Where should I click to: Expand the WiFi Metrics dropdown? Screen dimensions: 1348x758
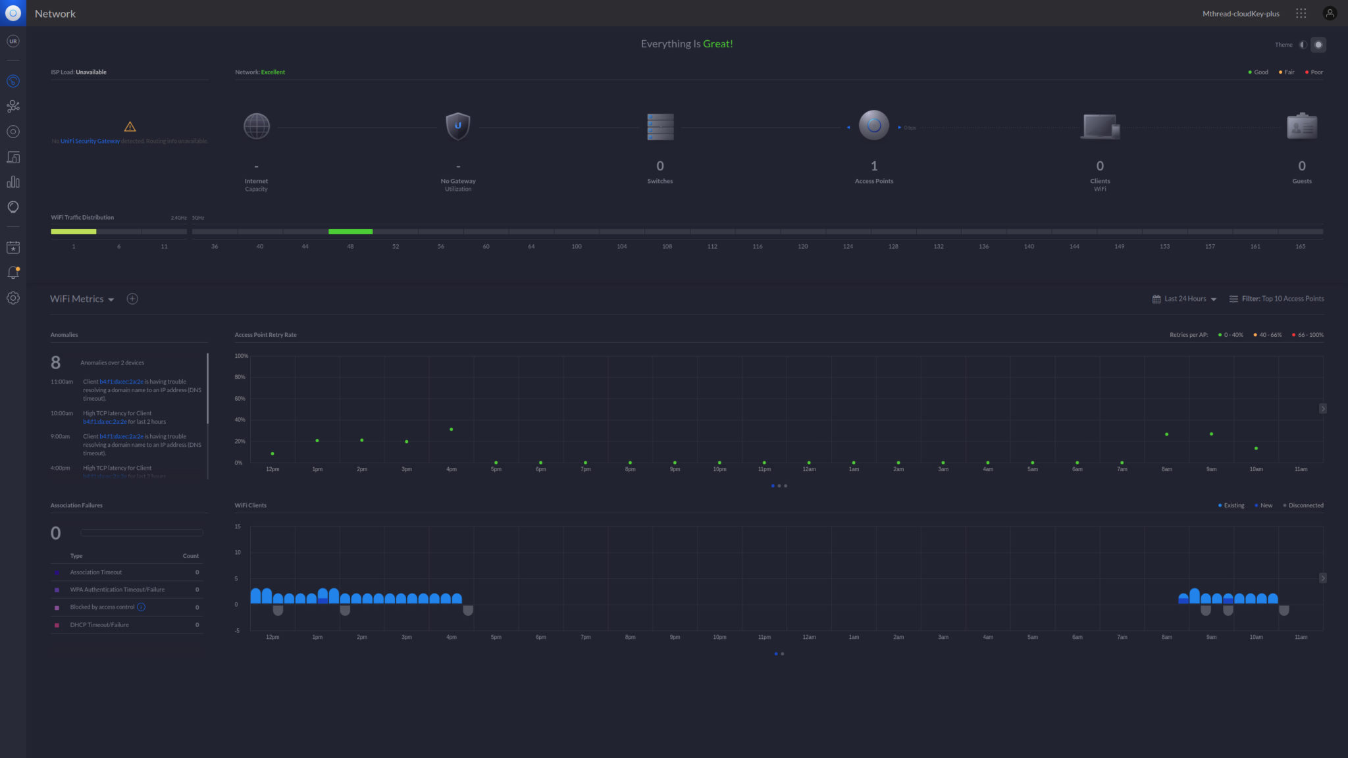point(112,299)
